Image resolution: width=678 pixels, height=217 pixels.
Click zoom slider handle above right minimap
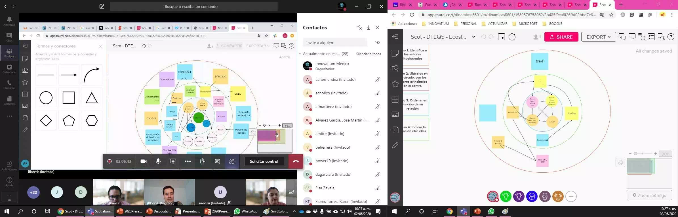coord(636,154)
